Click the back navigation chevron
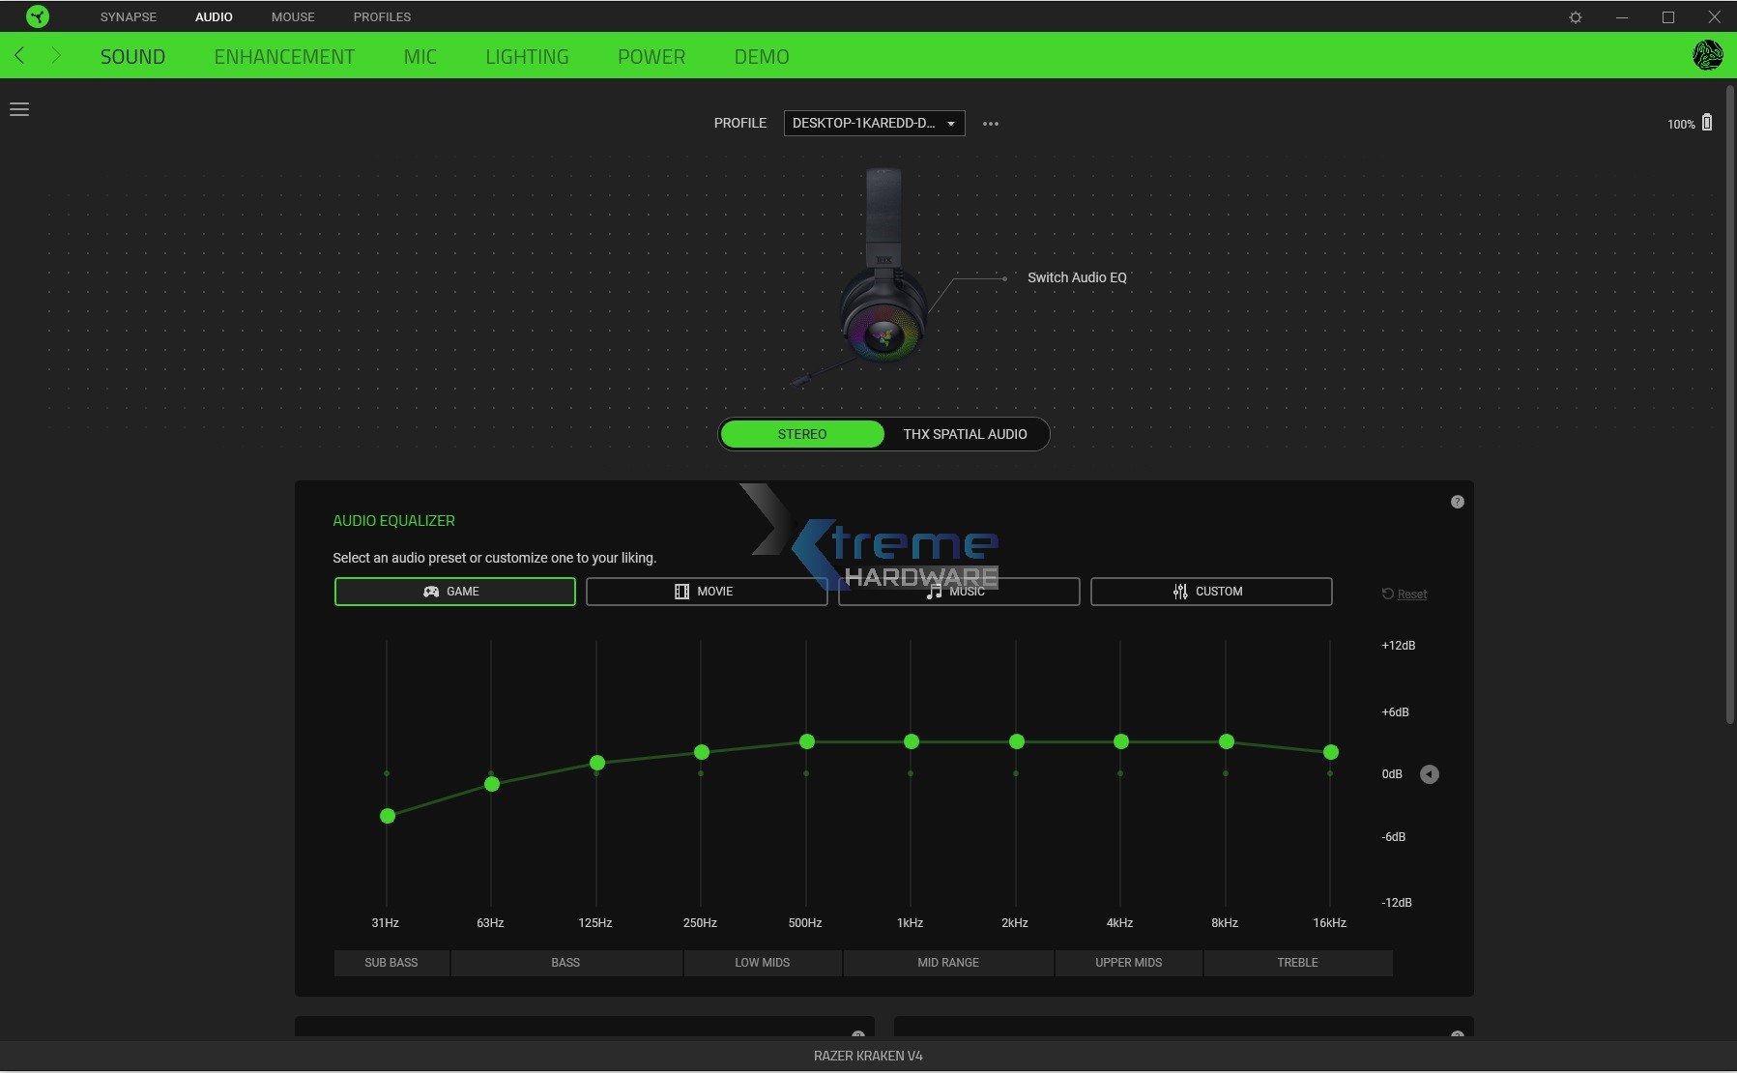1737x1073 pixels. coord(19,56)
